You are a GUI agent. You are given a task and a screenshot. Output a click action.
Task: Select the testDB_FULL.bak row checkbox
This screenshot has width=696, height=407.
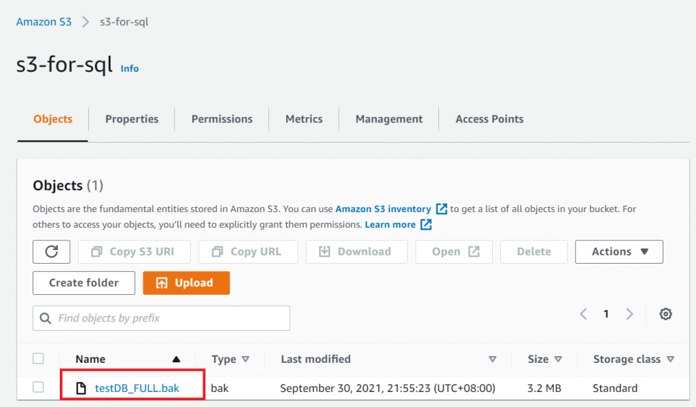pos(38,387)
